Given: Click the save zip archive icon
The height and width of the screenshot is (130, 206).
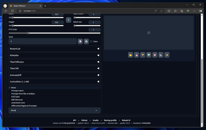Looking at the screenshot, I should pyautogui.click(x=143, y=55).
